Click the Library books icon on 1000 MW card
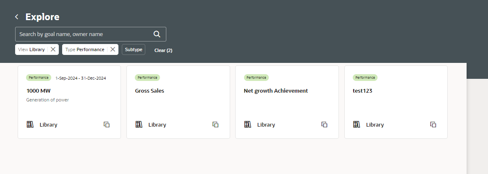 pyautogui.click(x=30, y=124)
